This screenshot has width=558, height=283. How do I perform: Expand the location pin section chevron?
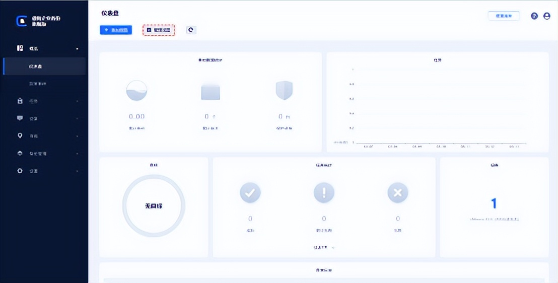tap(77, 136)
